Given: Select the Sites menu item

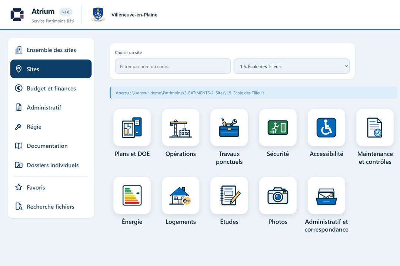Looking at the screenshot, I should click(x=51, y=69).
